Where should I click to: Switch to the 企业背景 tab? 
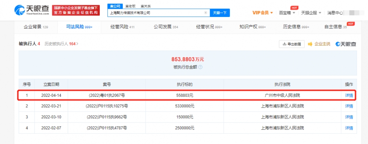(36, 27)
